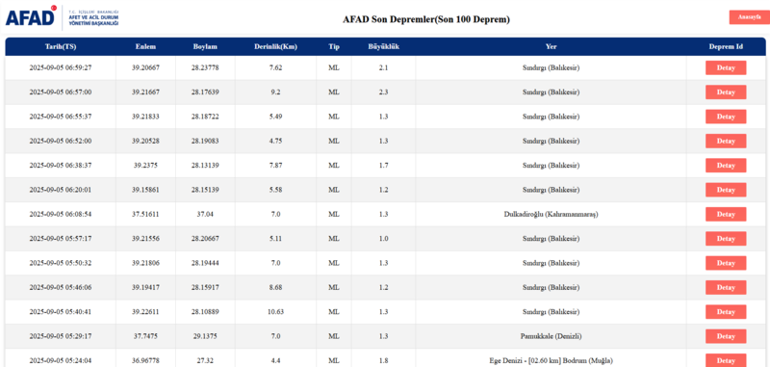The width and height of the screenshot is (770, 367).
Task: Select the magnitude 2.3 cell
Action: point(383,92)
